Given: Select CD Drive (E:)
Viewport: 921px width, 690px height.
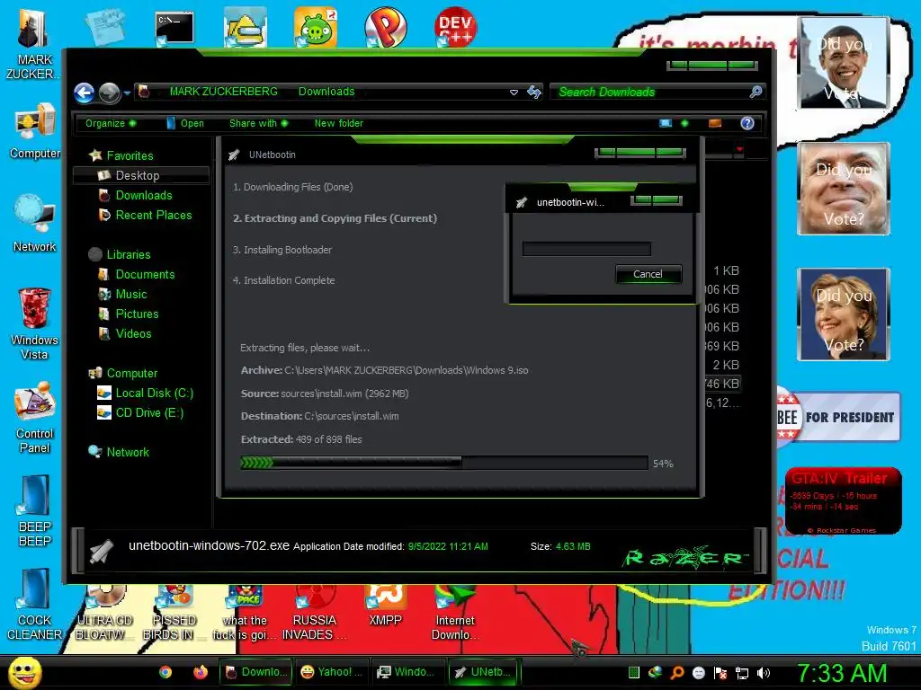Looking at the screenshot, I should coord(141,413).
